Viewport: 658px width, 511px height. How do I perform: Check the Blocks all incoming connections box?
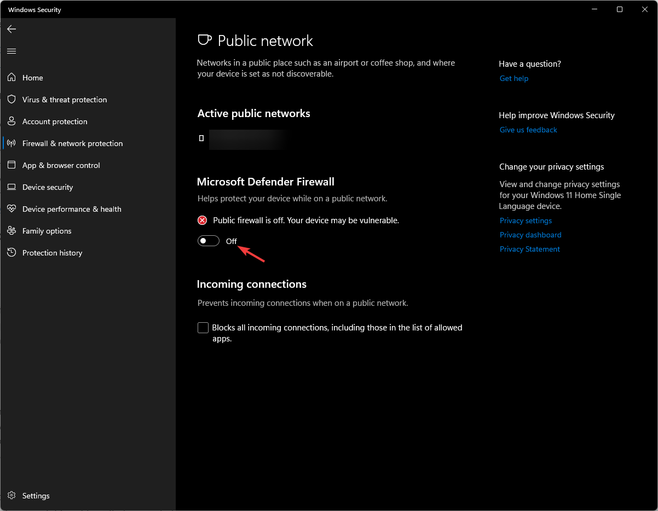coord(203,328)
